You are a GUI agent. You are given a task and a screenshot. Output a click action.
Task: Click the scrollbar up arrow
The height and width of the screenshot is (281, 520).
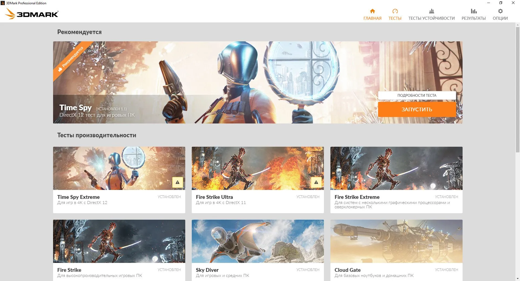(x=518, y=25)
